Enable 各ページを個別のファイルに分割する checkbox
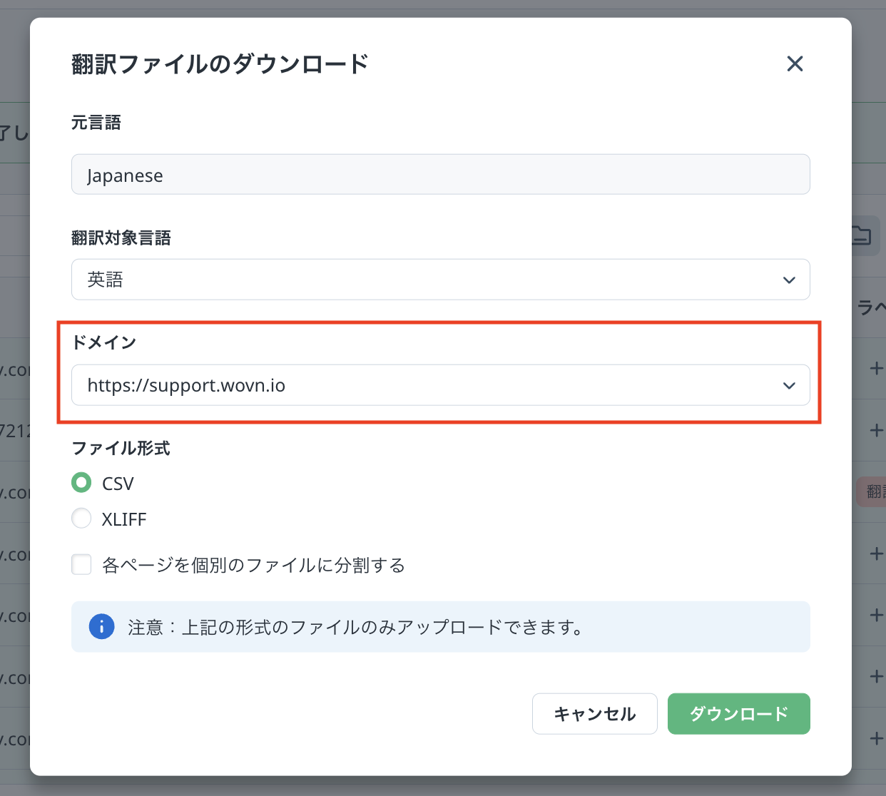This screenshot has height=796, width=886. coord(81,565)
